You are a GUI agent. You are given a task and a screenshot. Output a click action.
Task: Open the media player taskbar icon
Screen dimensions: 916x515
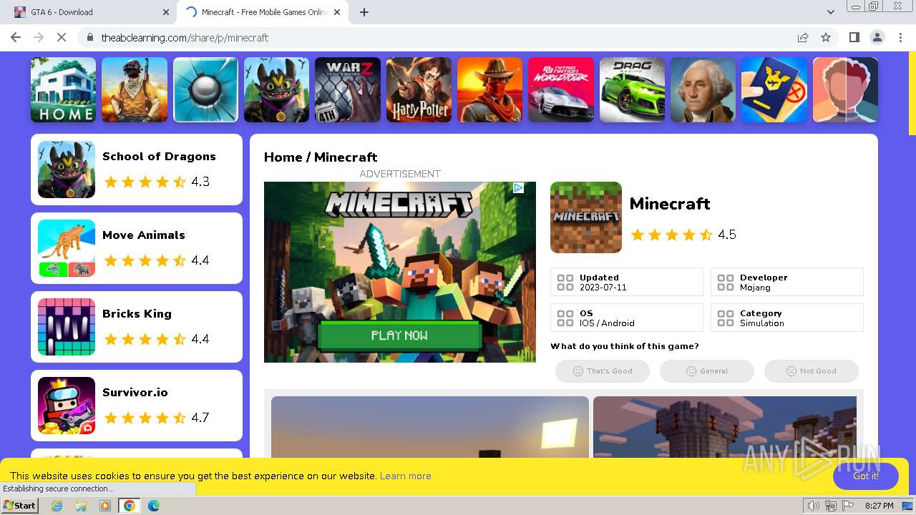click(105, 506)
